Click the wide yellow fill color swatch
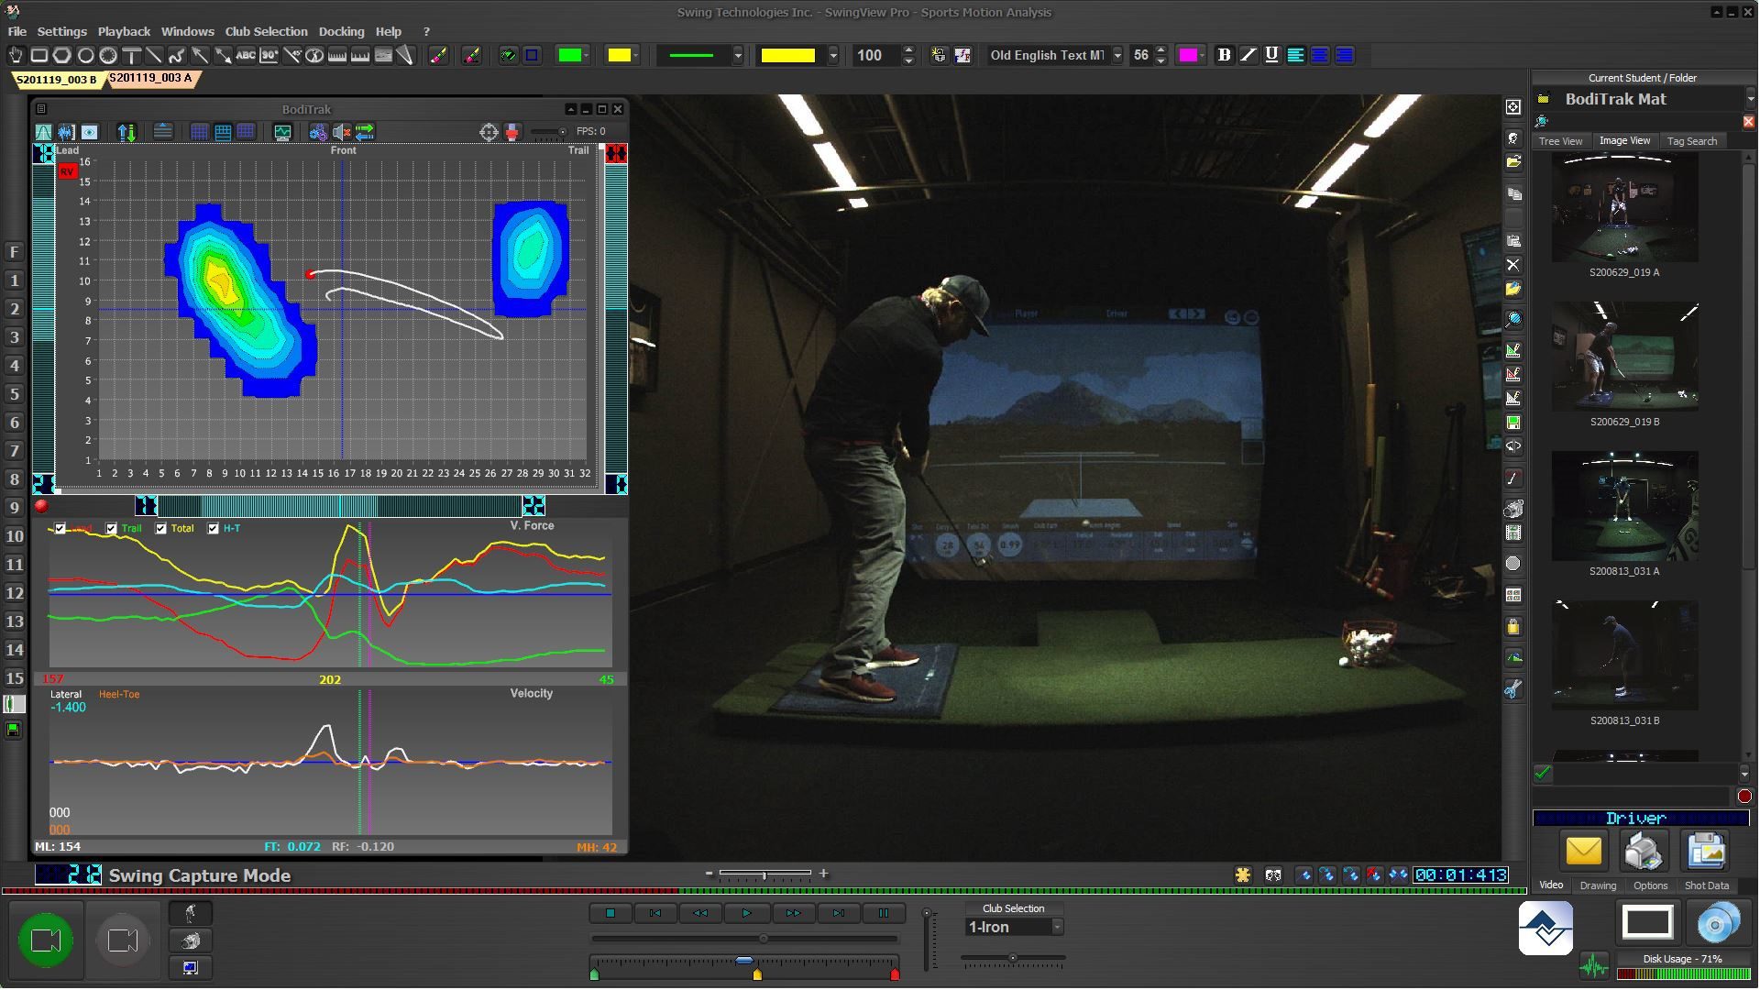Screen dimensions: 1760x990 [788, 55]
